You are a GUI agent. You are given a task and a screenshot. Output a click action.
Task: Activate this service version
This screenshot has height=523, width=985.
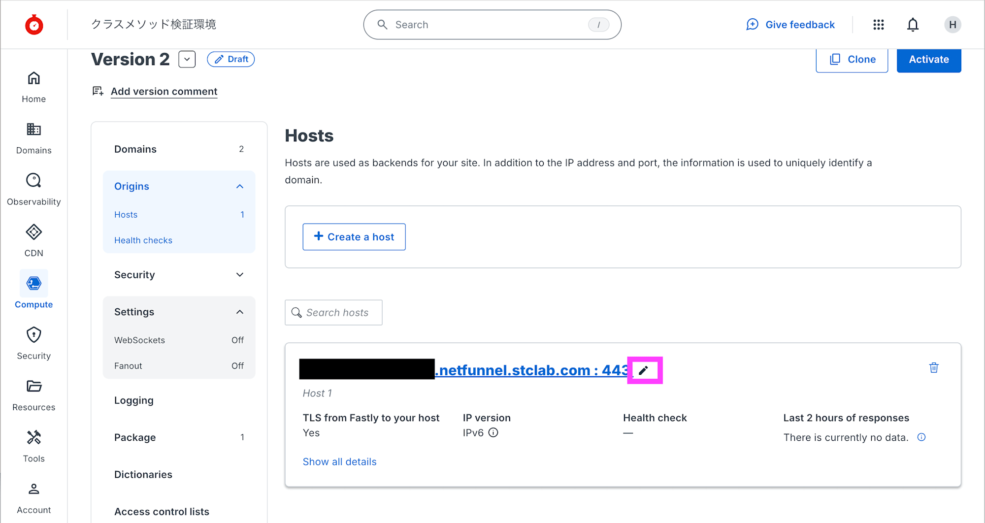click(x=928, y=60)
